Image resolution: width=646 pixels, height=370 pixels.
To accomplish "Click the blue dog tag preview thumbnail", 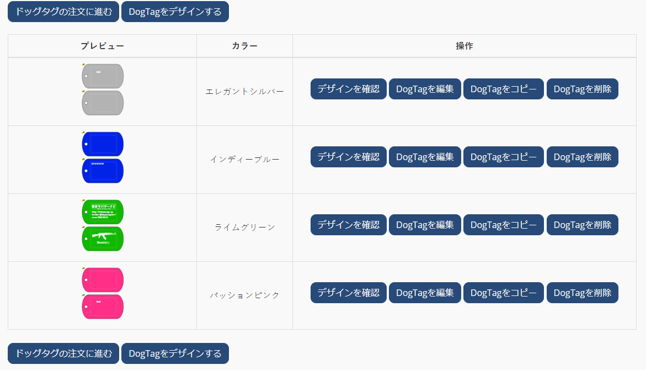I will click(103, 157).
